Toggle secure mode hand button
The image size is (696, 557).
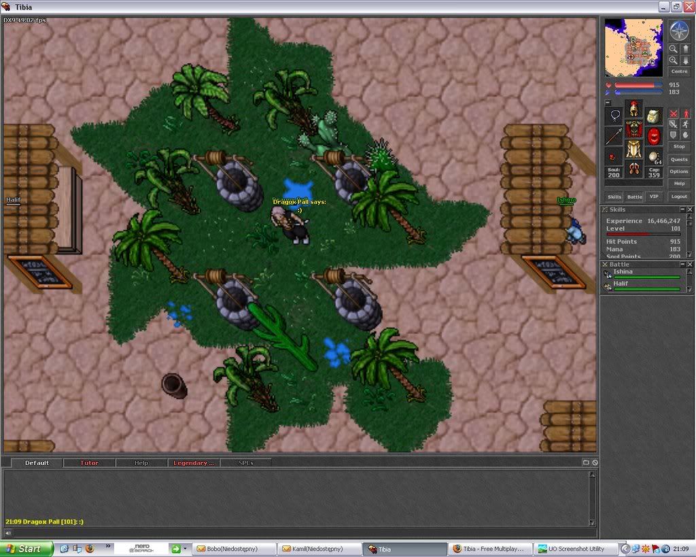685,135
